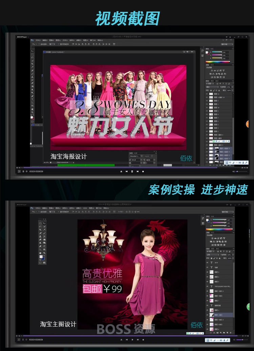Viewport: 254px width, 351px height.
Task: Open 图层(L) menu in upper Photoshop
Action: tap(58, 40)
